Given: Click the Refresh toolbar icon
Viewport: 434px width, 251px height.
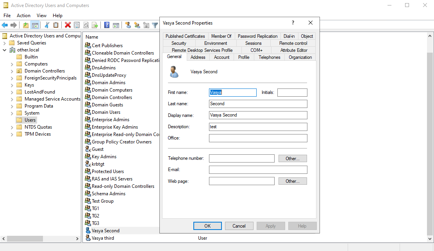Looking at the screenshot, I should (86, 25).
